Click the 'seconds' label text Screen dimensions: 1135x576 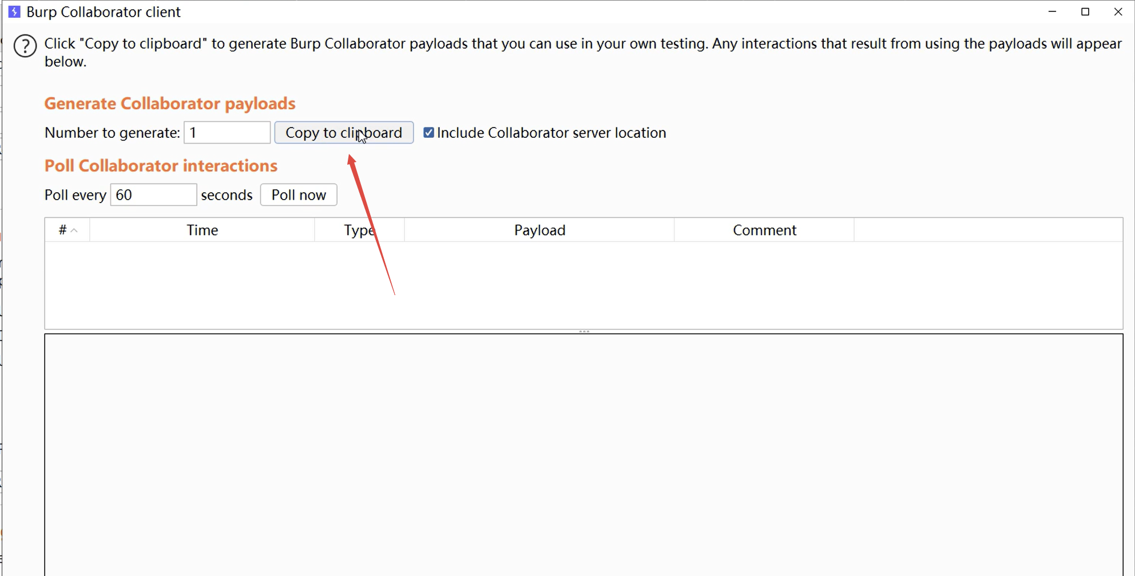(x=227, y=195)
